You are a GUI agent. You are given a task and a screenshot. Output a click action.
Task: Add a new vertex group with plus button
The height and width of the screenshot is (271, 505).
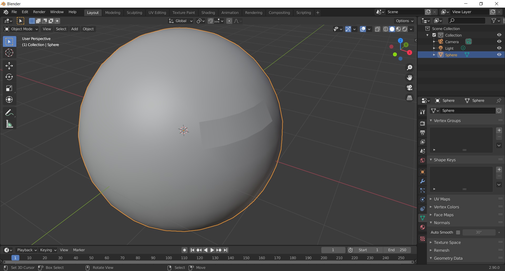click(499, 131)
